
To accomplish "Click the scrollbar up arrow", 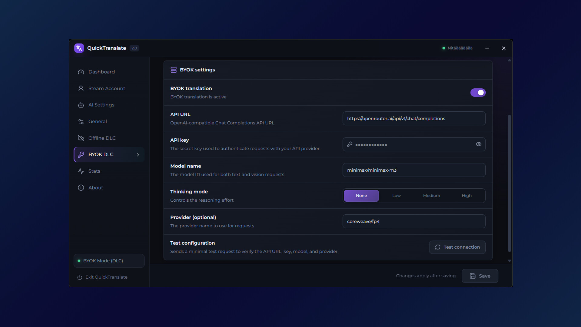I will (x=509, y=60).
